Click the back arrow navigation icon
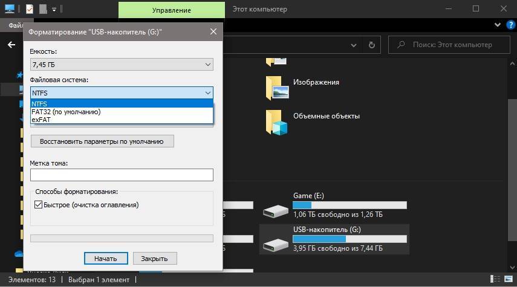The image size is (517, 287). [x=11, y=45]
